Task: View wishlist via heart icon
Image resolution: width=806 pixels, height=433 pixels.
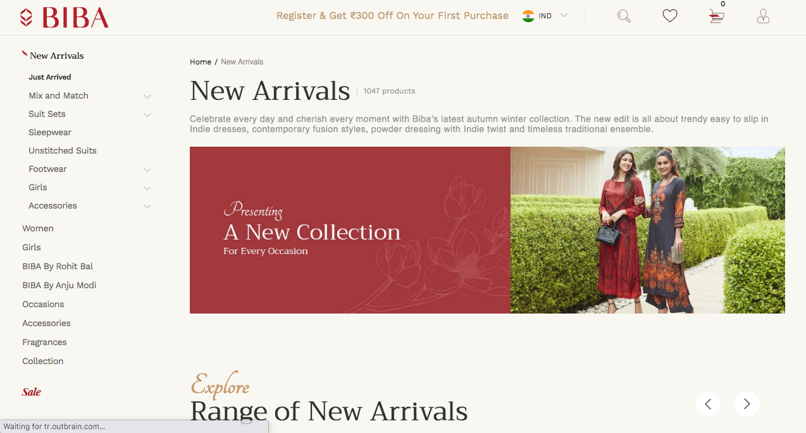Action: (670, 16)
